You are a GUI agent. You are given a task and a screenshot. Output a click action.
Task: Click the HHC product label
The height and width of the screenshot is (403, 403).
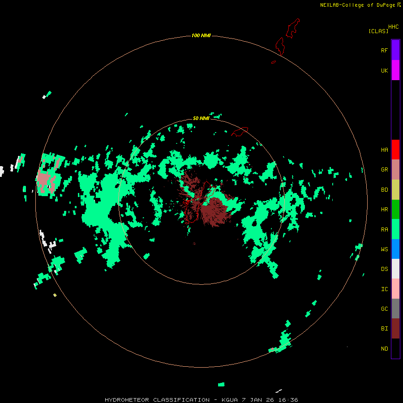click(393, 27)
